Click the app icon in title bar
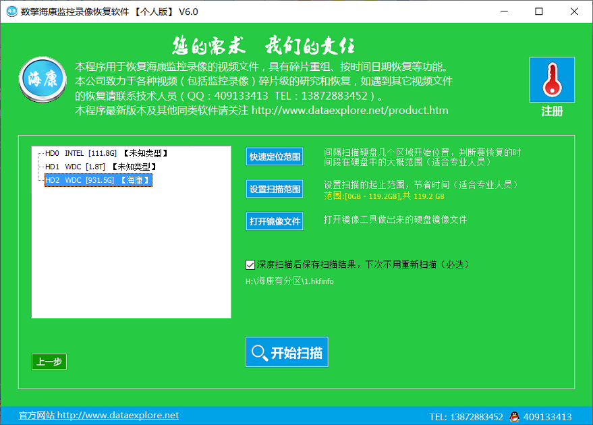Screen dimensions: 593x425 (x=11, y=11)
